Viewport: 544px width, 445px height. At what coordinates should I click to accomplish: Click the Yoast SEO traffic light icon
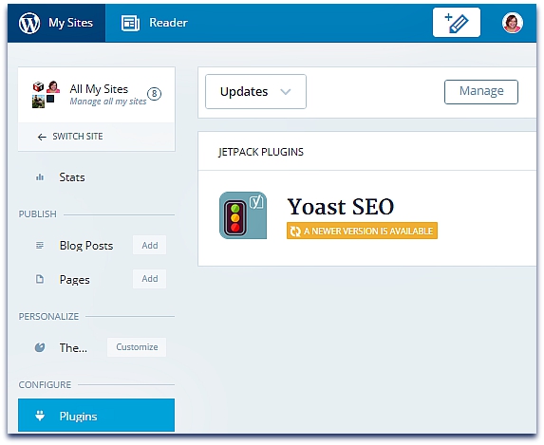[x=243, y=215]
